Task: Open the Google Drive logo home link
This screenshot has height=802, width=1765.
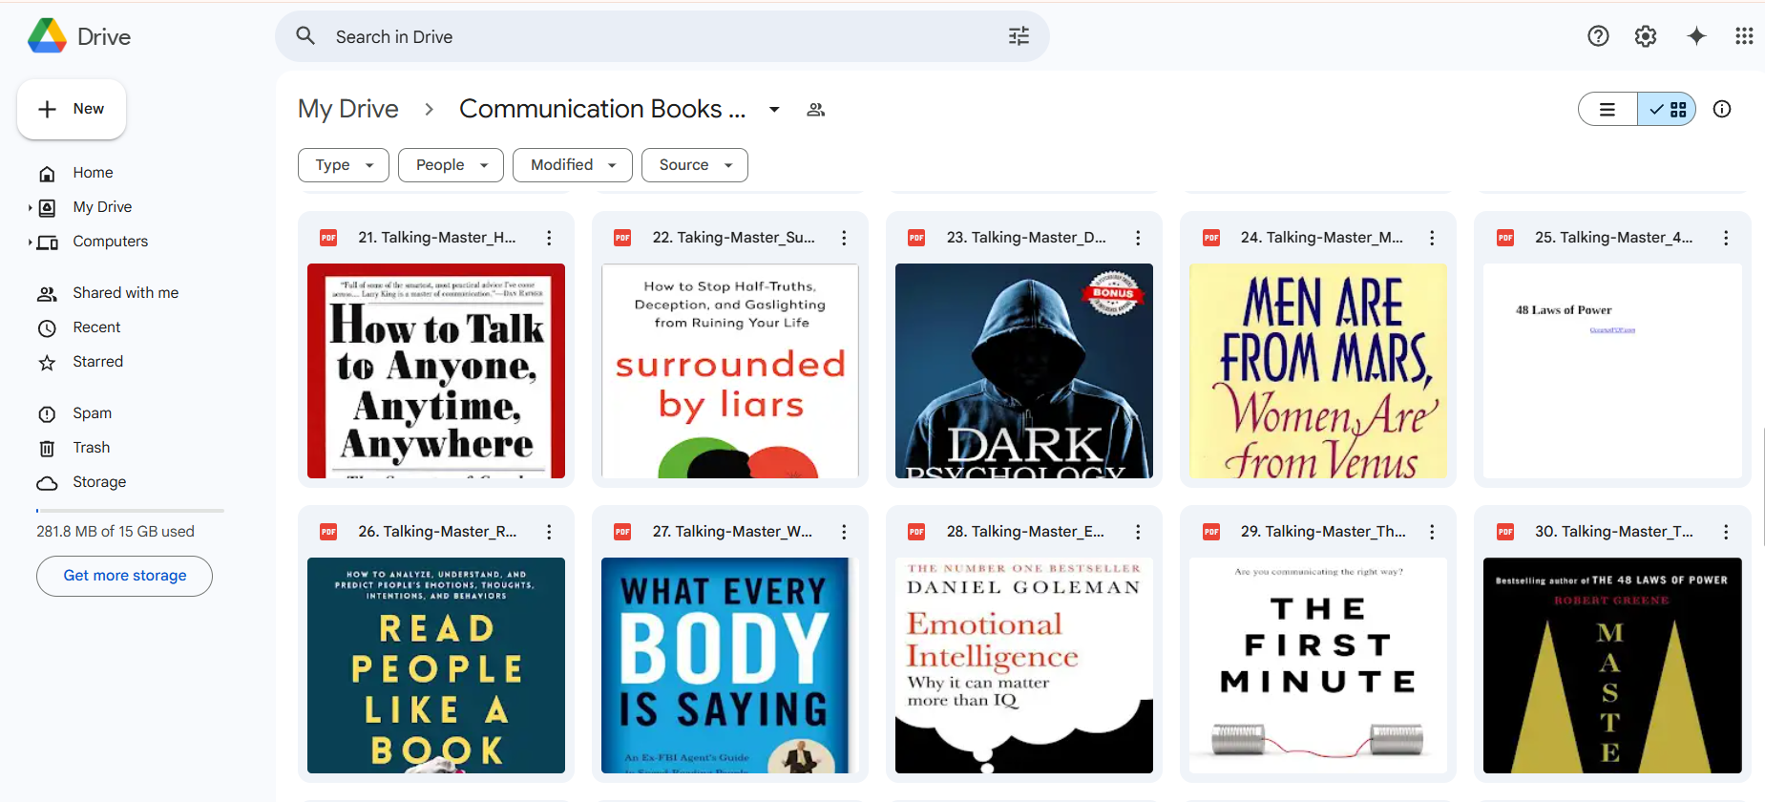Action: tap(79, 36)
